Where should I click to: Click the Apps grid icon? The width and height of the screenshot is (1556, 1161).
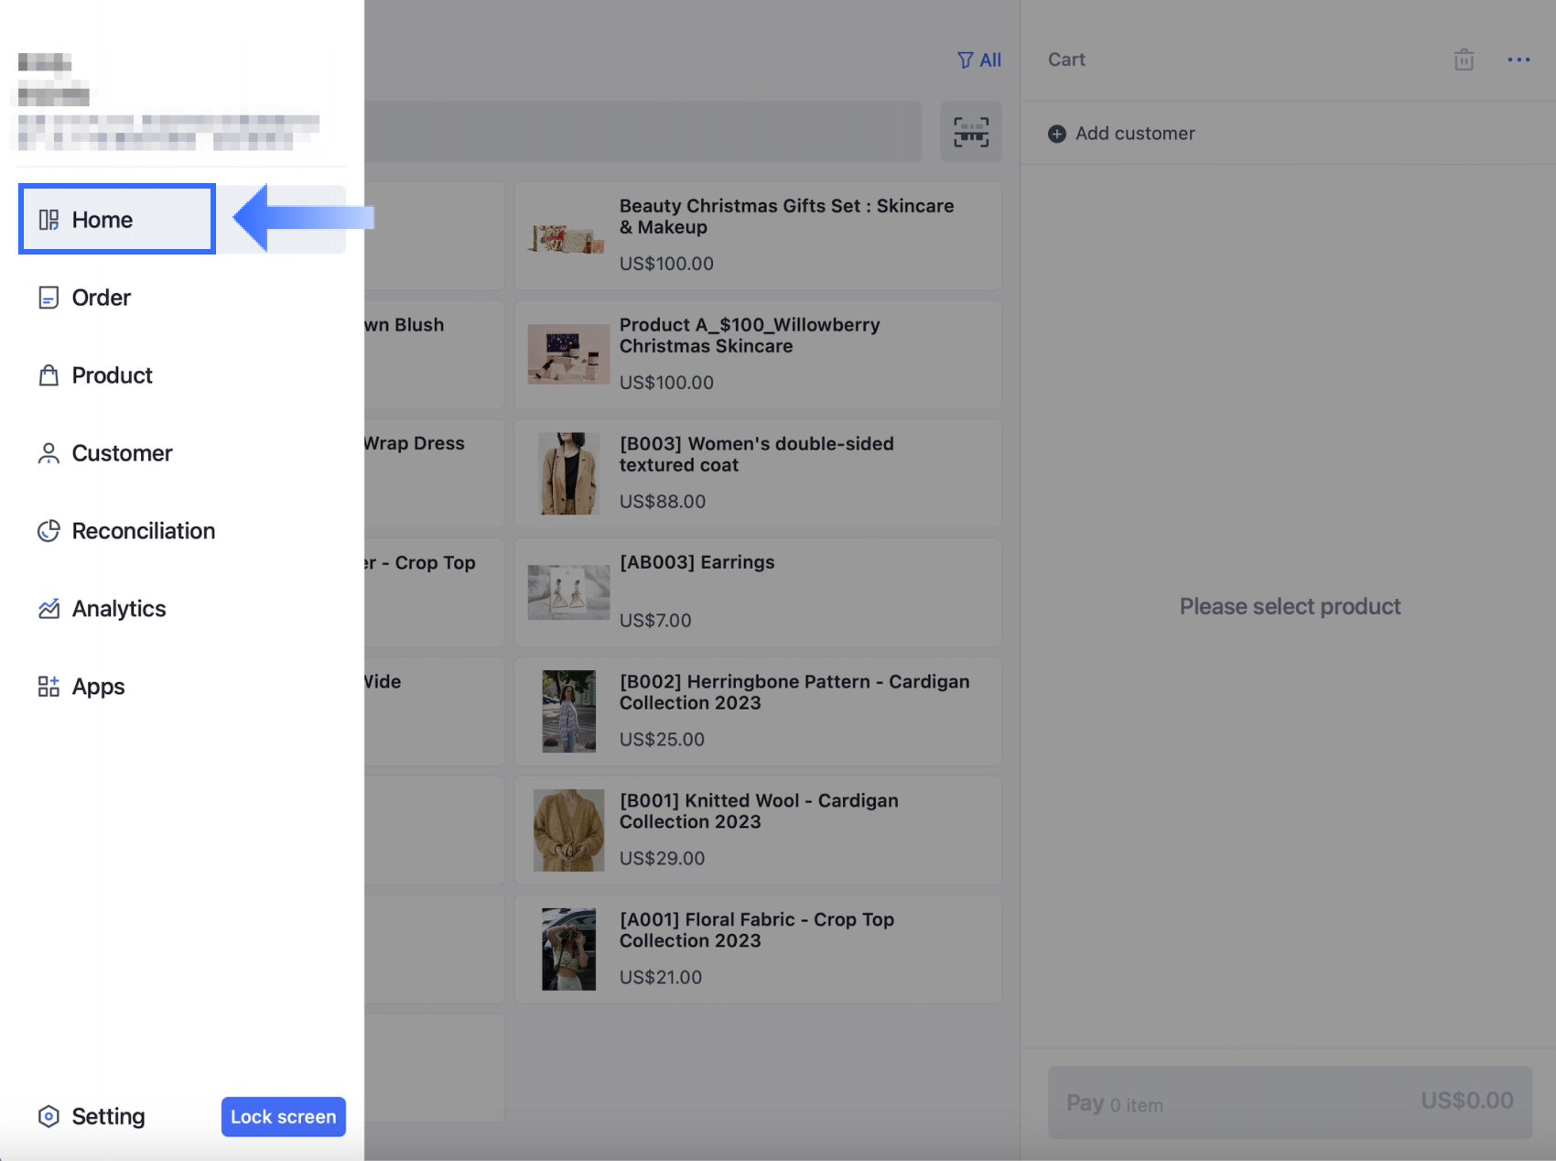pyautogui.click(x=49, y=687)
